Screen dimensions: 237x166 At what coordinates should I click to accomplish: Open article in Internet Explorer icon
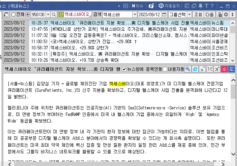coord(195,69)
